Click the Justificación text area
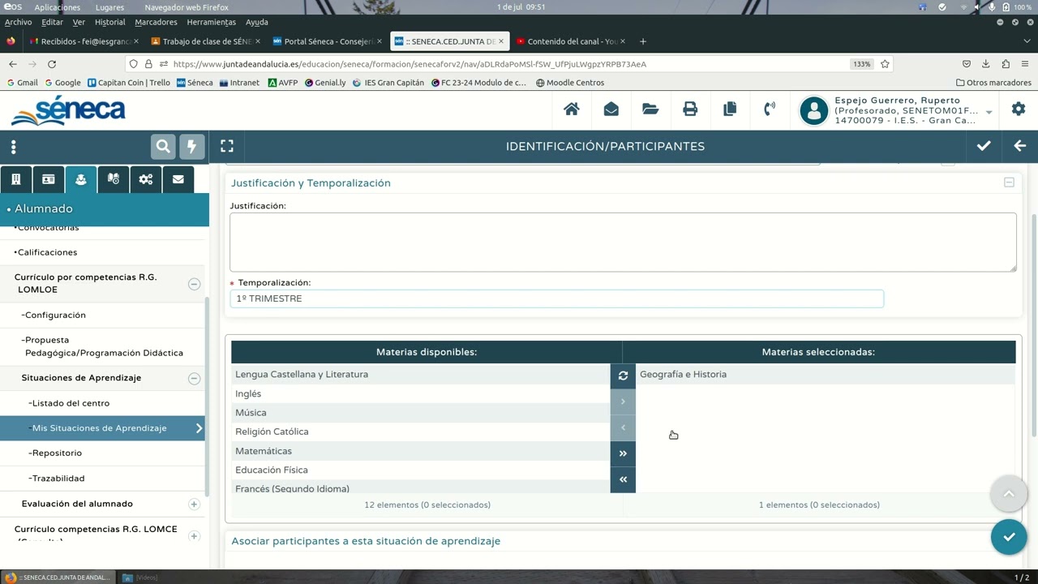 tap(623, 242)
